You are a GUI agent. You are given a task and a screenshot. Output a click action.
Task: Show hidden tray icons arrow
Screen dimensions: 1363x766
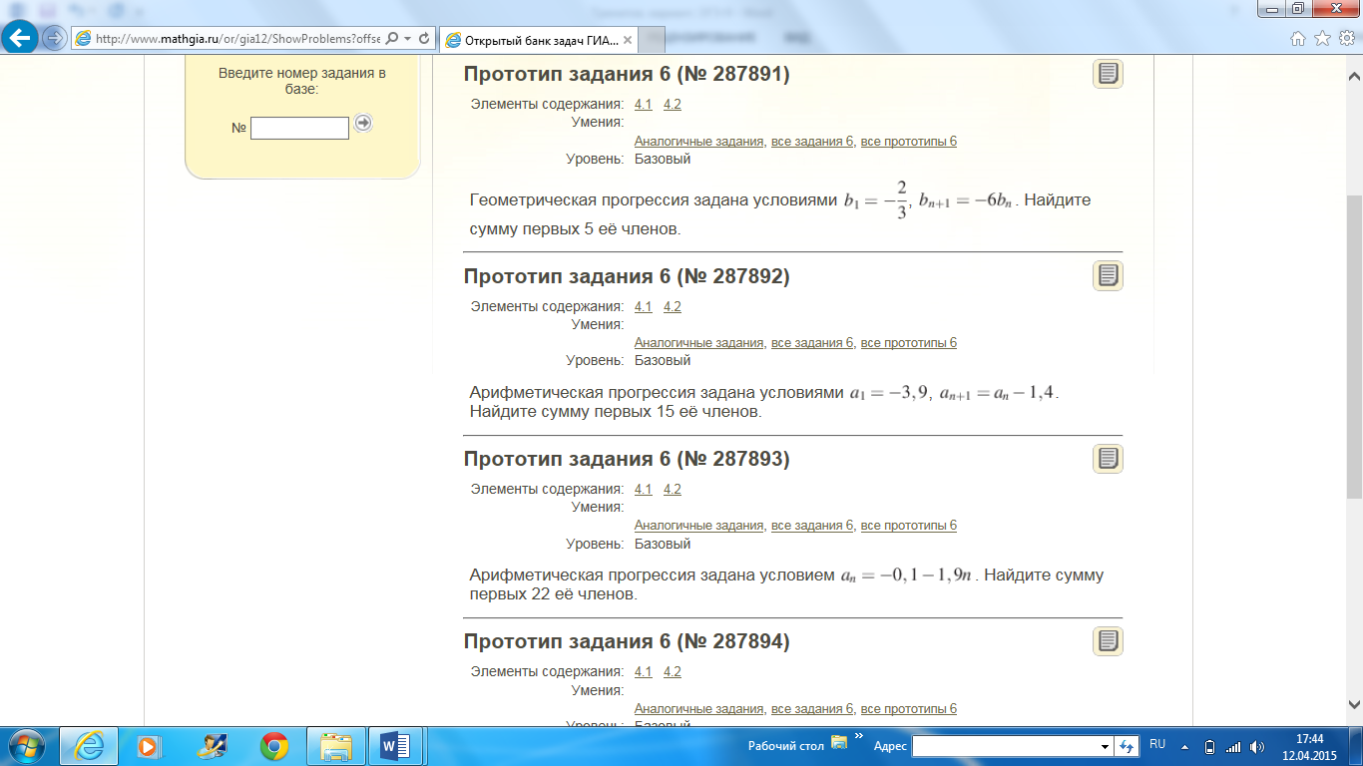(1185, 746)
